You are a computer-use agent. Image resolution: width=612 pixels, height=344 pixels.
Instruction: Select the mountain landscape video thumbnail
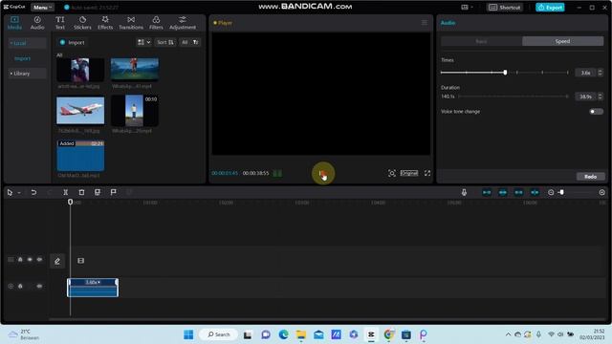pos(135,70)
